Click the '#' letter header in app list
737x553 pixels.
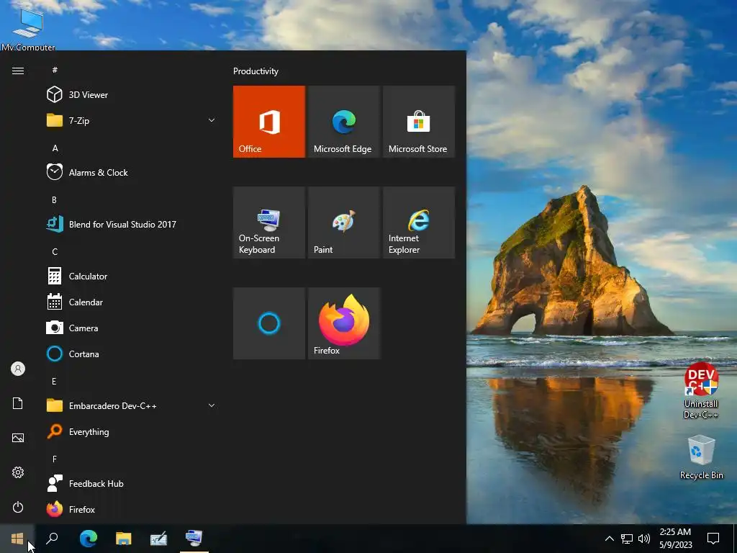(55, 70)
